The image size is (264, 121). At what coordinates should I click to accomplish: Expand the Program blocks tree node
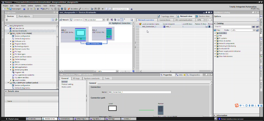(x=11, y=44)
